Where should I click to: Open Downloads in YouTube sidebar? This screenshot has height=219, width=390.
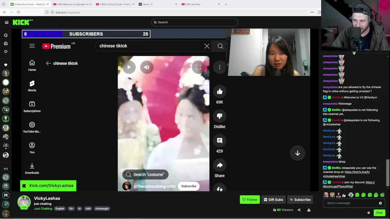[32, 169]
